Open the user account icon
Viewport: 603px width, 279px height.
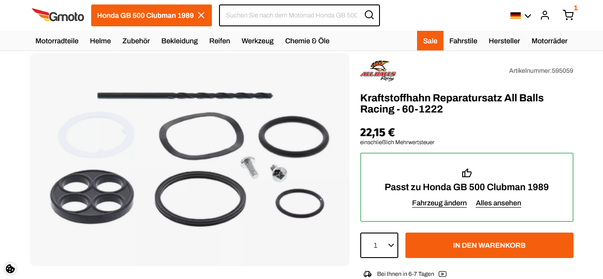[544, 15]
